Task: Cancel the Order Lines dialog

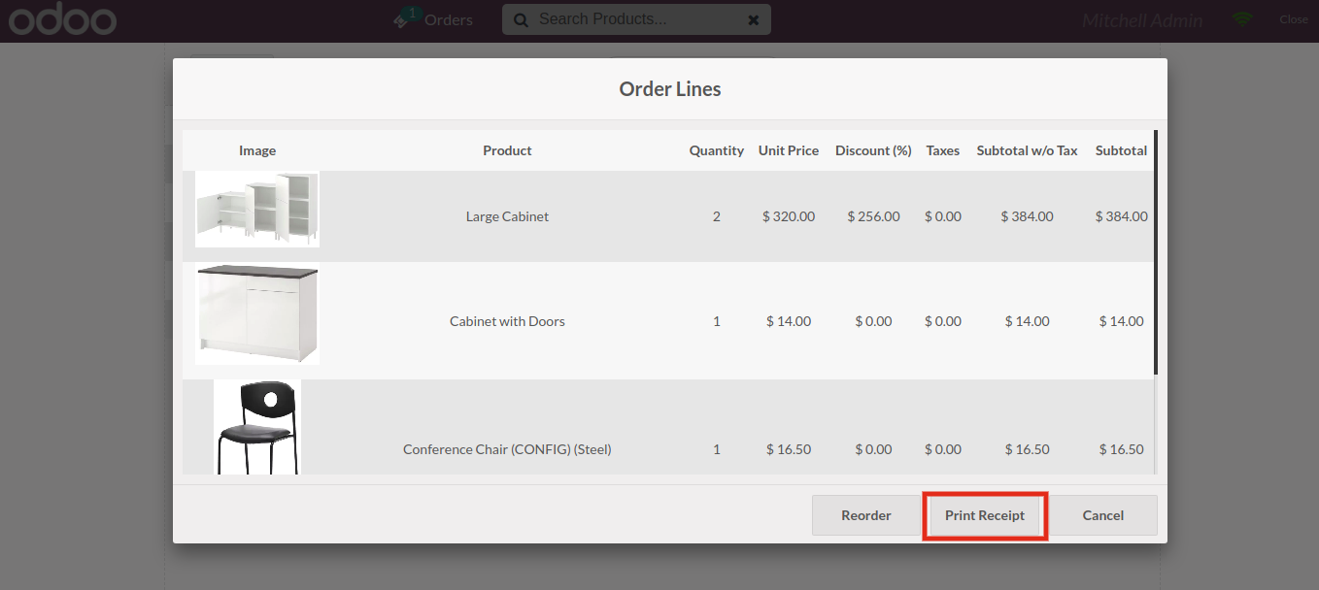Action: pos(1102,515)
